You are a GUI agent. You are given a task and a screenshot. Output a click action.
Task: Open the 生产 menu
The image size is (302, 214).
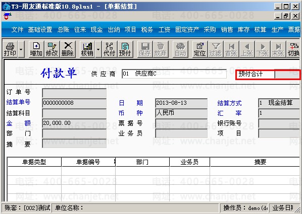(x=277, y=30)
